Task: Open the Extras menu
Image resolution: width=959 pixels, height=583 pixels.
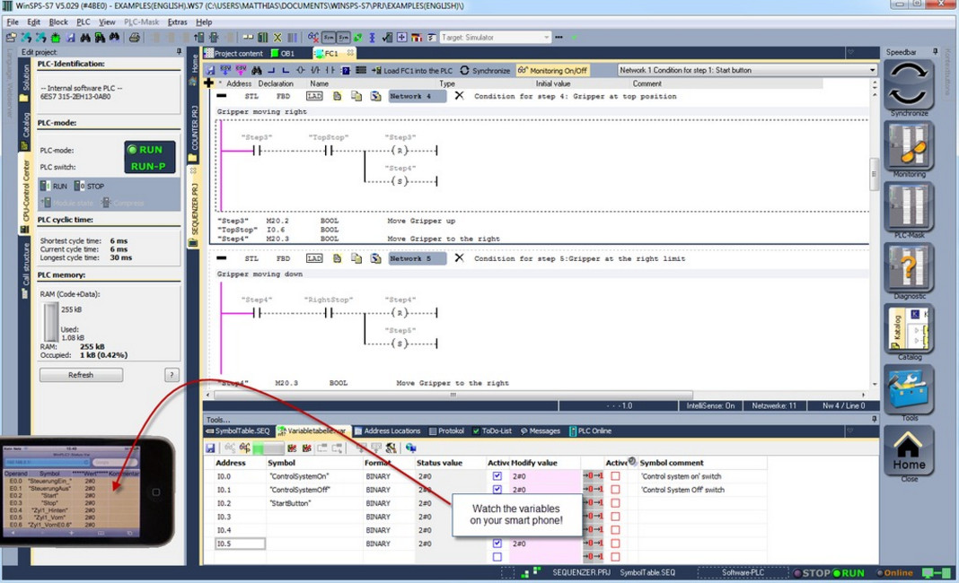Action: pyautogui.click(x=178, y=22)
